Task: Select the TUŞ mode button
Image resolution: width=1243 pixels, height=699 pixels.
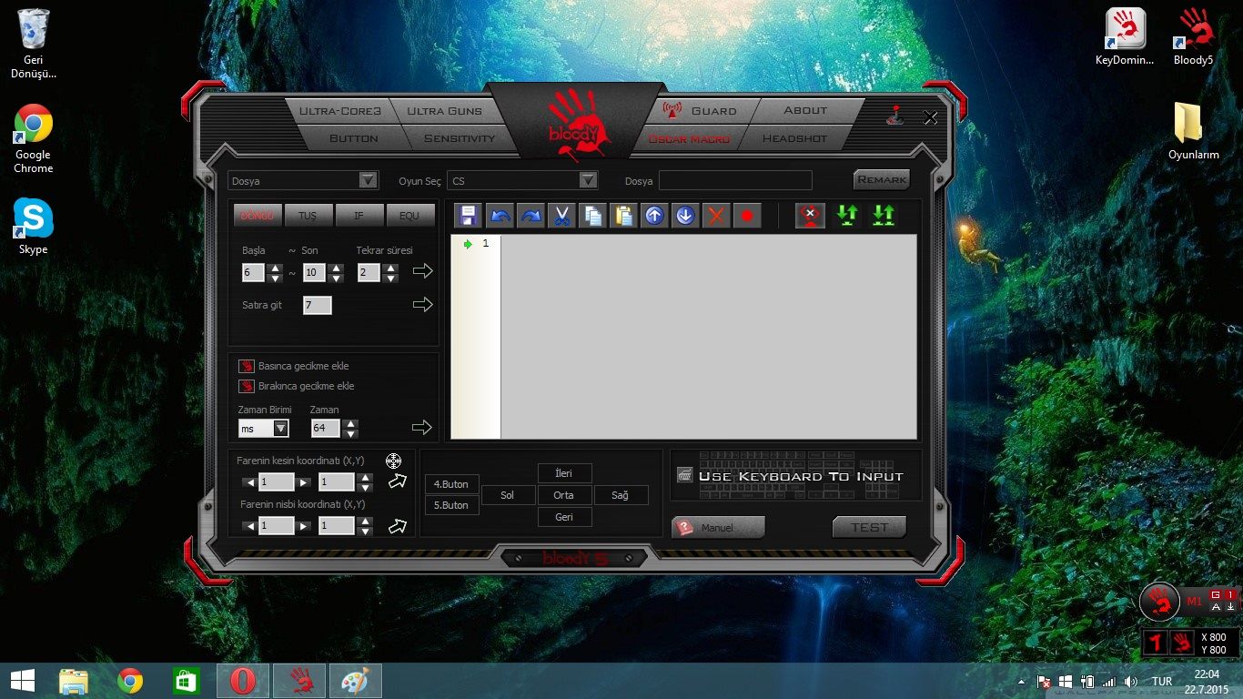Action: click(x=308, y=216)
